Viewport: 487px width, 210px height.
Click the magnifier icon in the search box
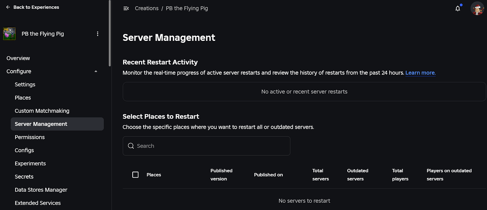(131, 146)
